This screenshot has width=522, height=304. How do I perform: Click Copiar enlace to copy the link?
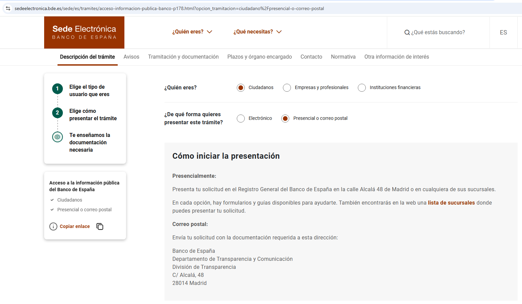75,226
